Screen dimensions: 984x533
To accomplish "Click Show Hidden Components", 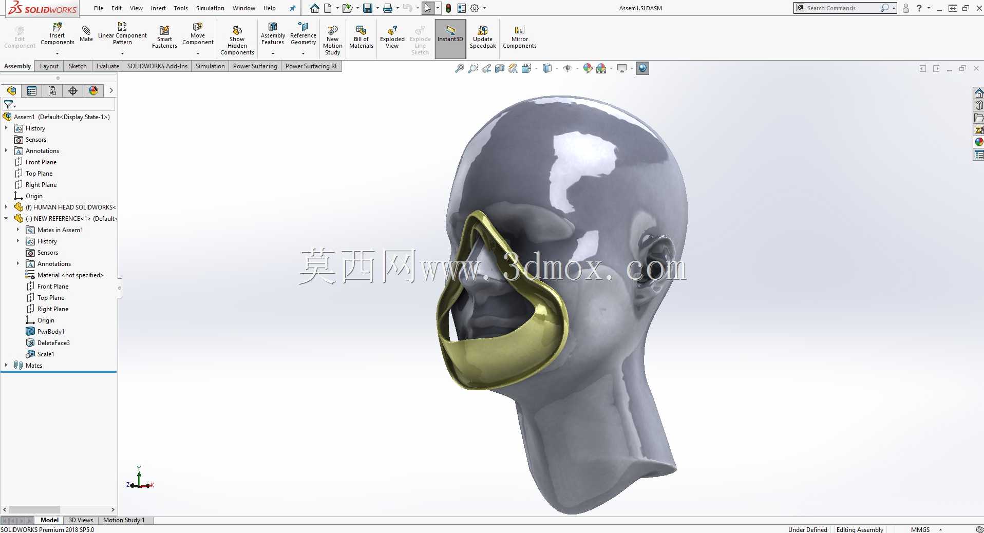I will pos(237,40).
